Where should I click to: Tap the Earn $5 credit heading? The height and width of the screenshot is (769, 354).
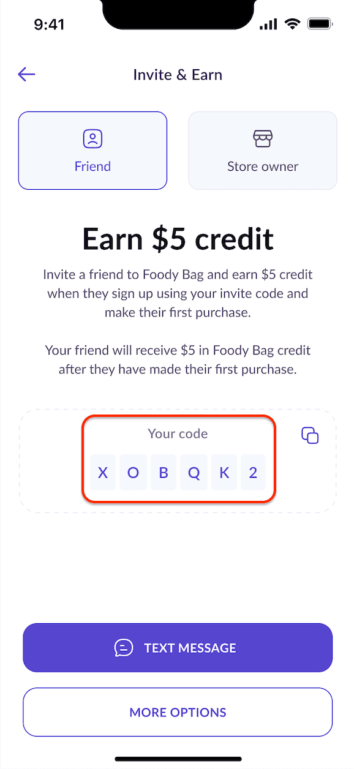point(178,239)
